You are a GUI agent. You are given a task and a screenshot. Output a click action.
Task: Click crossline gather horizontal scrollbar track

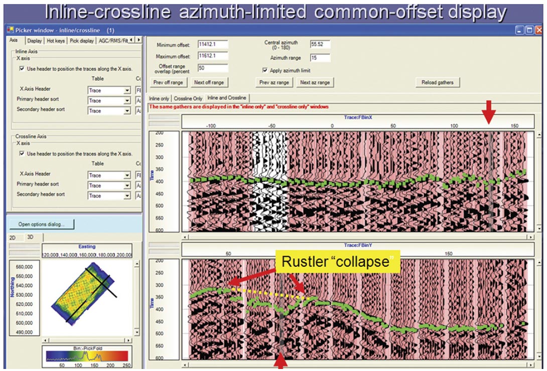coord(358,364)
